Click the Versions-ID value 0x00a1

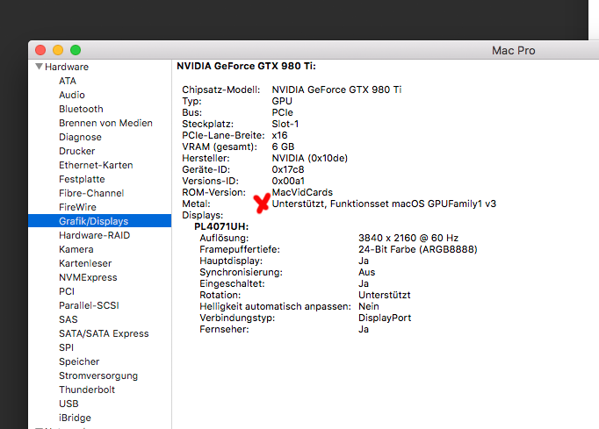[x=288, y=181]
